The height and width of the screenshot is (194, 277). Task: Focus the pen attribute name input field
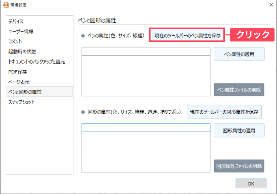tap(146, 52)
